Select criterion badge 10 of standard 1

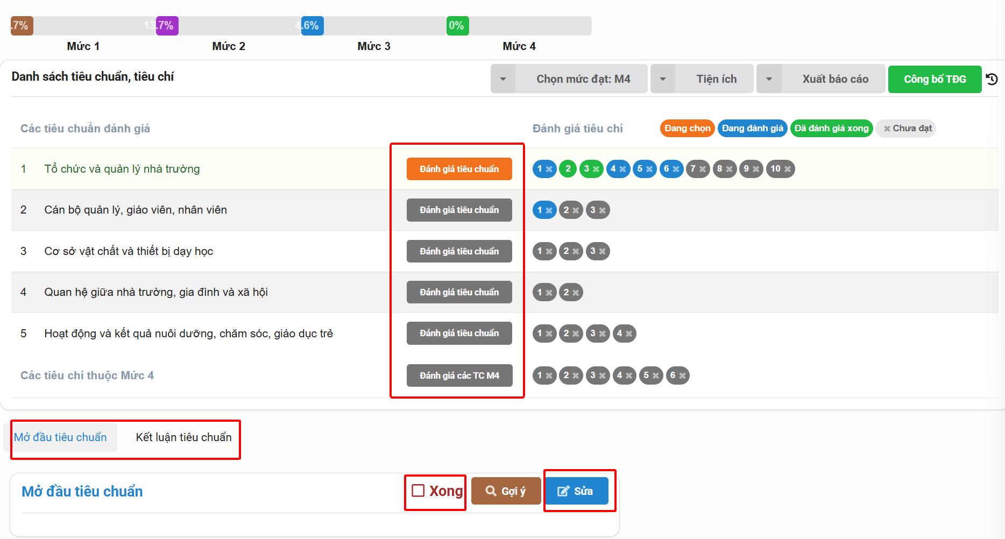click(780, 169)
